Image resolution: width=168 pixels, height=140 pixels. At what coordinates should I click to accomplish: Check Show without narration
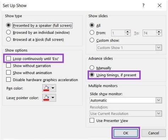click(9, 66)
